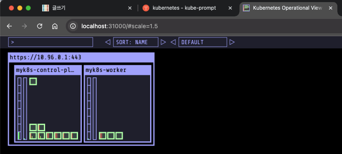Reload the Kubernetes Operational View page
The width and height of the screenshot is (342, 154).
(40, 27)
